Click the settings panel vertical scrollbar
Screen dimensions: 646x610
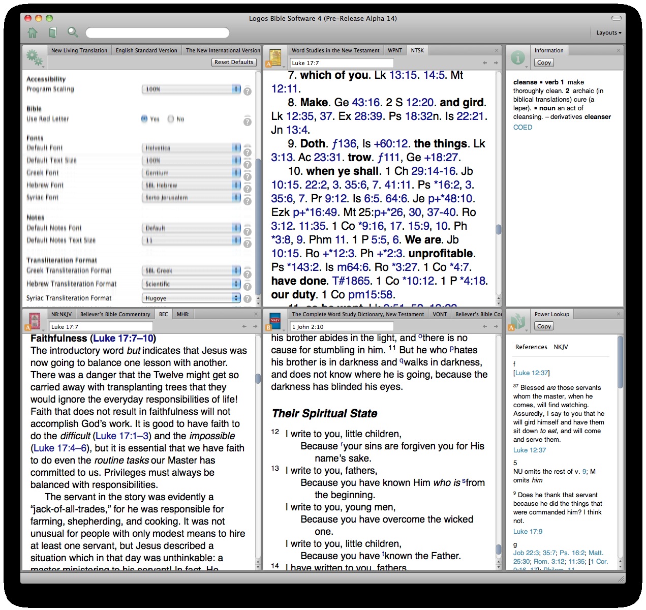[258, 226]
